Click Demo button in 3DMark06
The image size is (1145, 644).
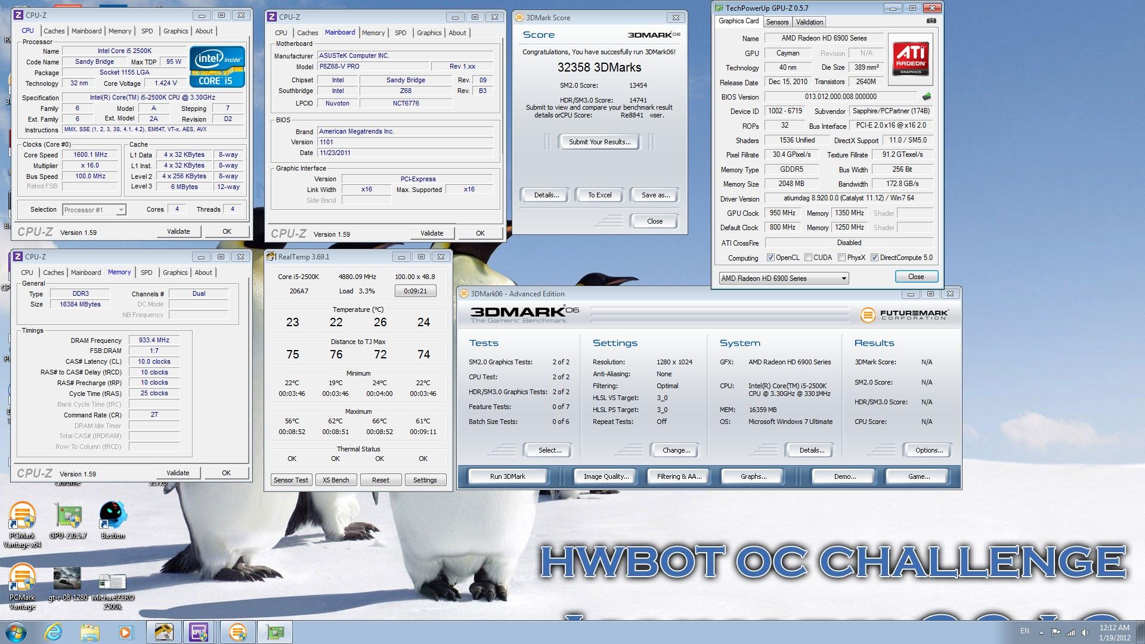tap(844, 476)
